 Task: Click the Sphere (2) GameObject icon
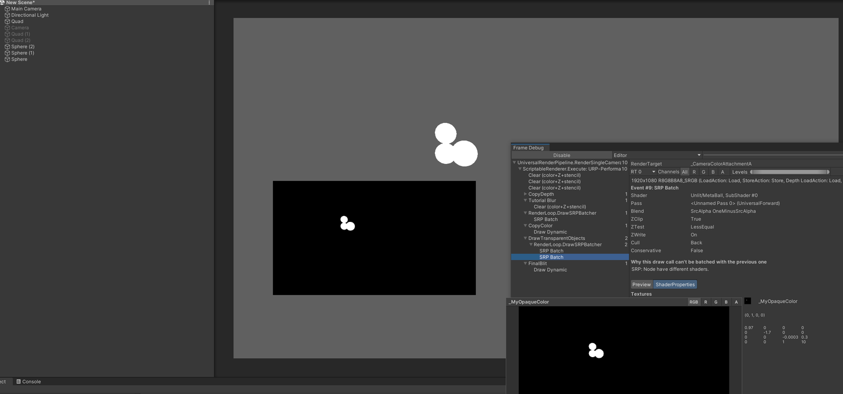pos(7,46)
